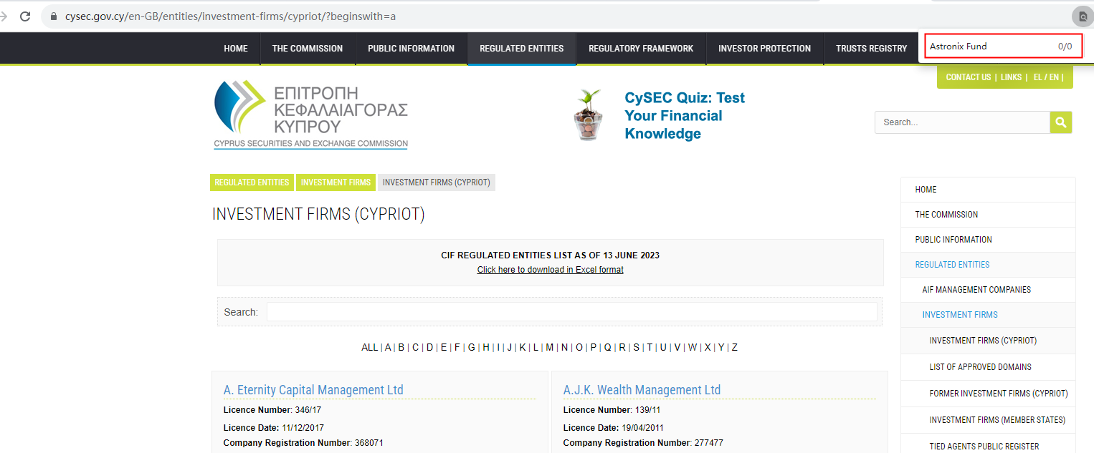The image size is (1094, 453).
Task: Click the green search magnifier button
Action: (x=1061, y=122)
